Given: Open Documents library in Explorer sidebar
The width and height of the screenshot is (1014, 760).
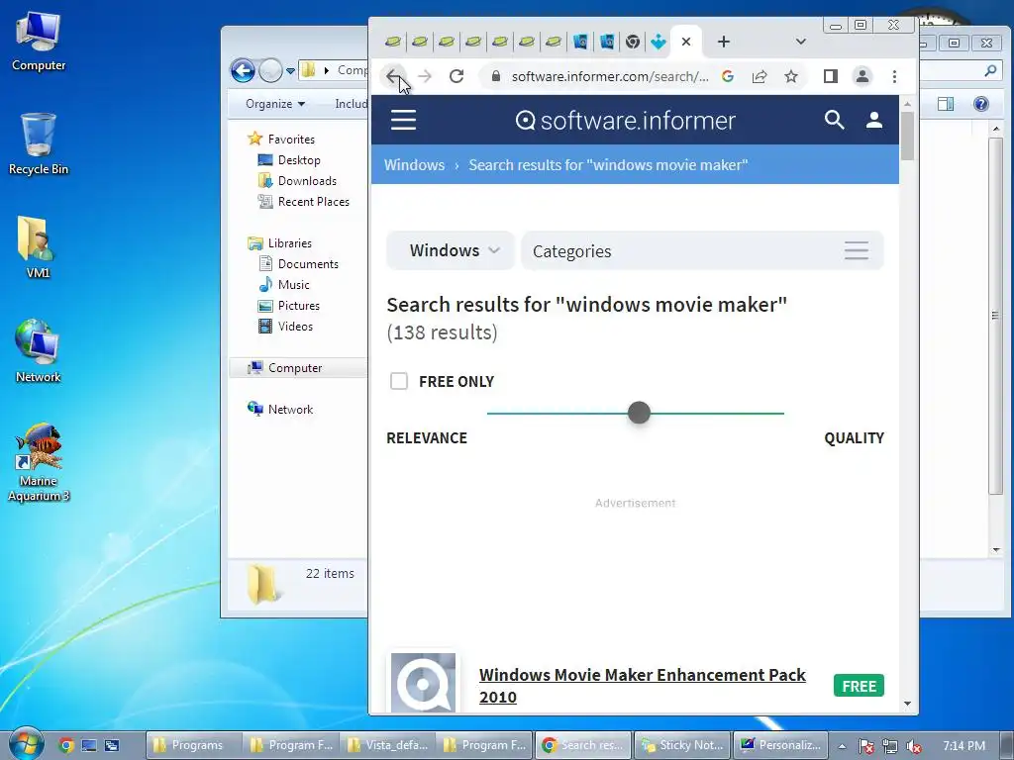Looking at the screenshot, I should click(308, 263).
